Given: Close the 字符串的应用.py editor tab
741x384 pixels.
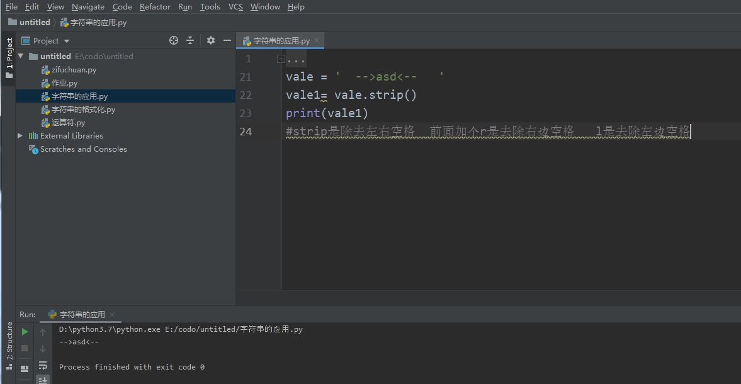Looking at the screenshot, I should pyautogui.click(x=317, y=40).
